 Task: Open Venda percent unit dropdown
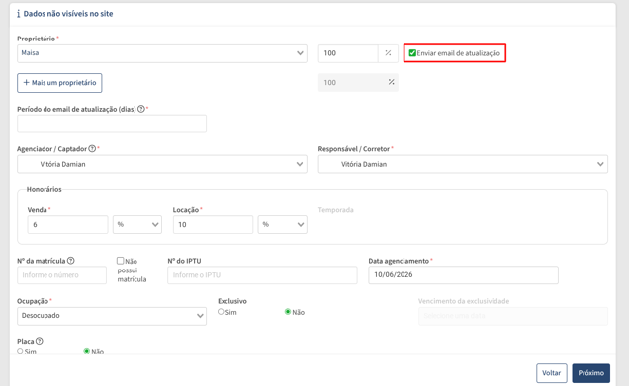point(137,225)
